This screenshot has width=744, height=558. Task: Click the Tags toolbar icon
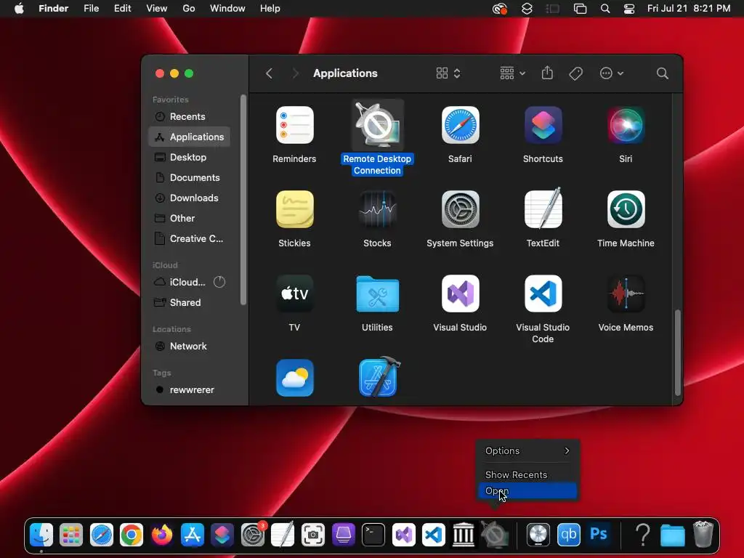point(575,73)
